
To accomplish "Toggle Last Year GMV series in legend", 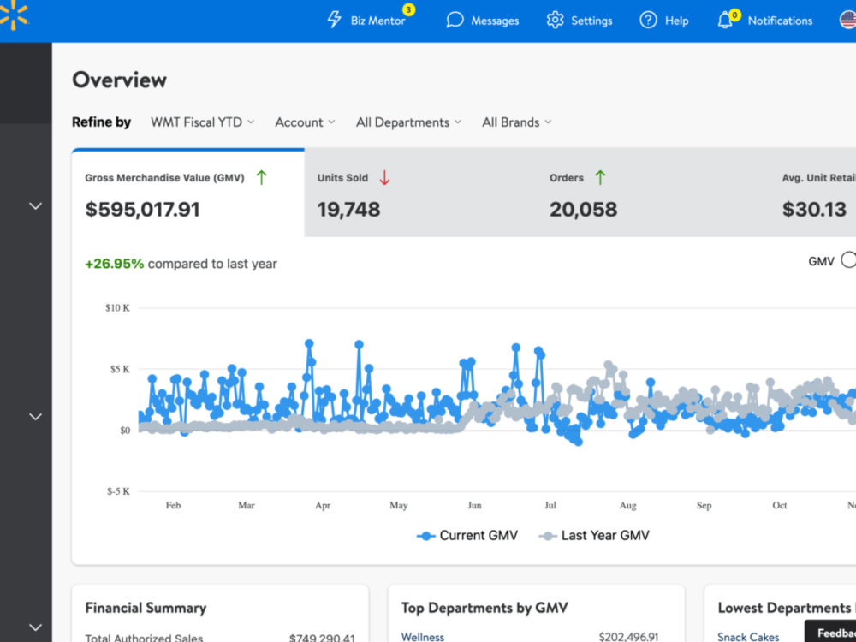I will (x=594, y=536).
